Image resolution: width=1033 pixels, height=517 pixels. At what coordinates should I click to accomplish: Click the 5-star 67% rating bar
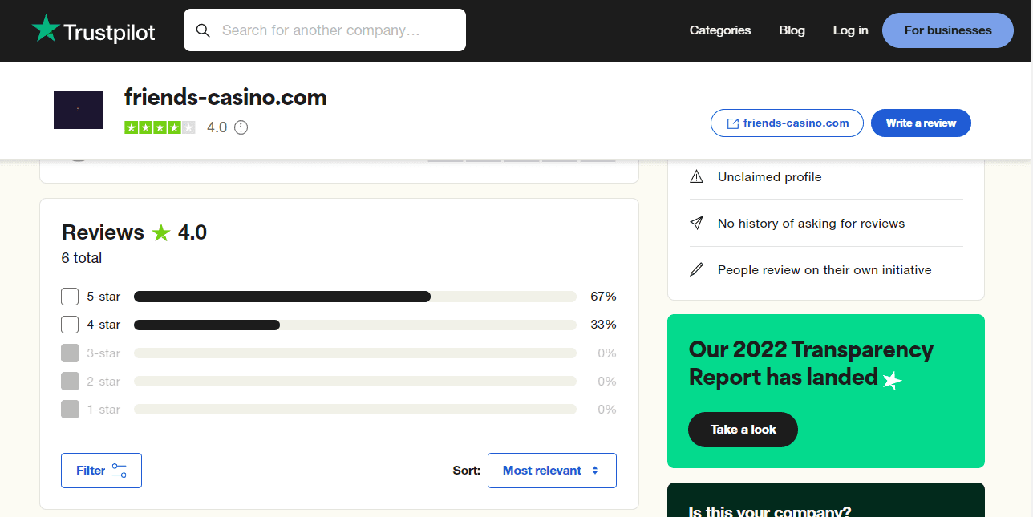tap(354, 297)
